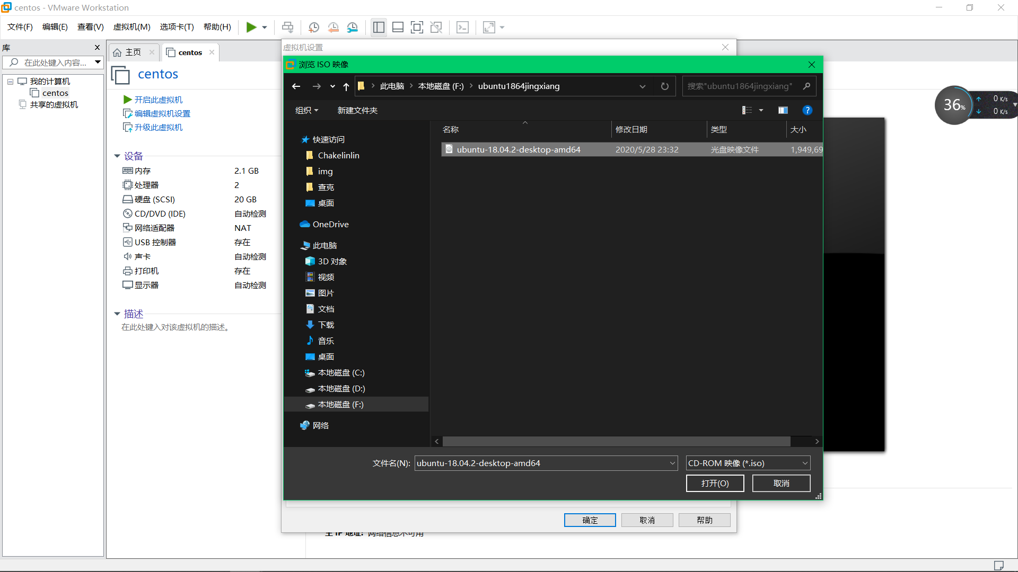
Task: Open stretch display options dropdown arrow
Action: pos(502,28)
